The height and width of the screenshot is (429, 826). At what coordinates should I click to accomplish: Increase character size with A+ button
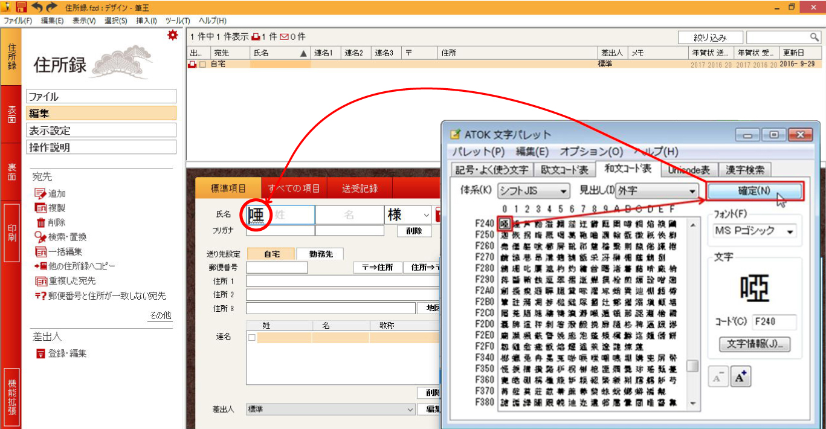click(740, 377)
